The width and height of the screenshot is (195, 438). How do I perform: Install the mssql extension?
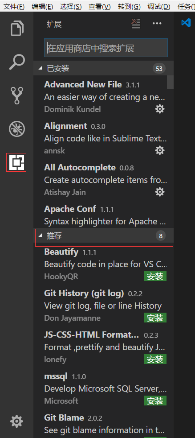point(155,401)
